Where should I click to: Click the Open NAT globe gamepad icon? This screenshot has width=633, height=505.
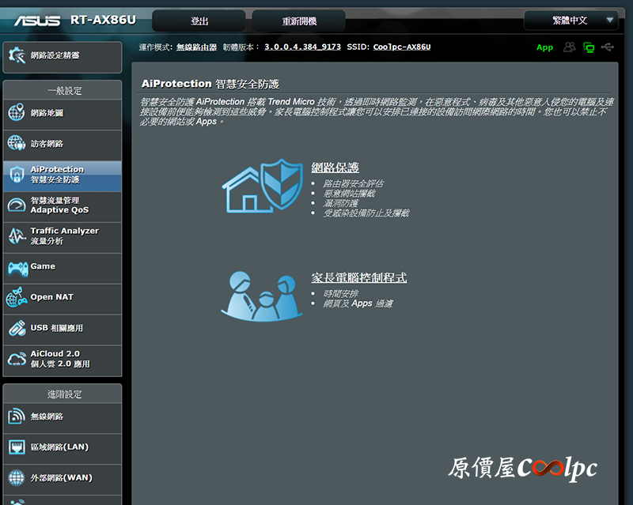[17, 297]
